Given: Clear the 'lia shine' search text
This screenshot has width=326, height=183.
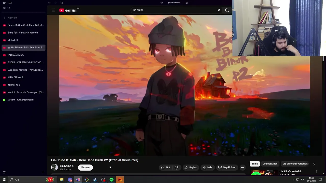Looking at the screenshot, I should (219, 10).
